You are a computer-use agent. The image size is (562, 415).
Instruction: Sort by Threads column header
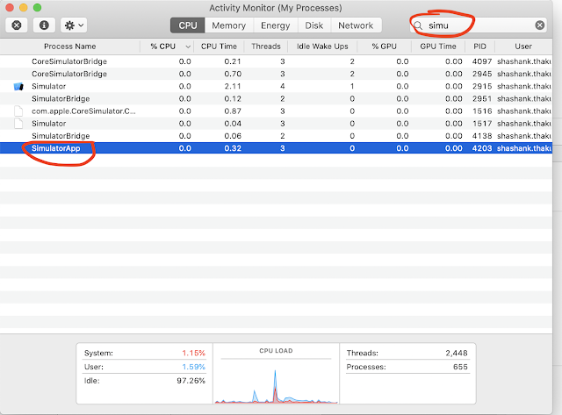click(265, 47)
